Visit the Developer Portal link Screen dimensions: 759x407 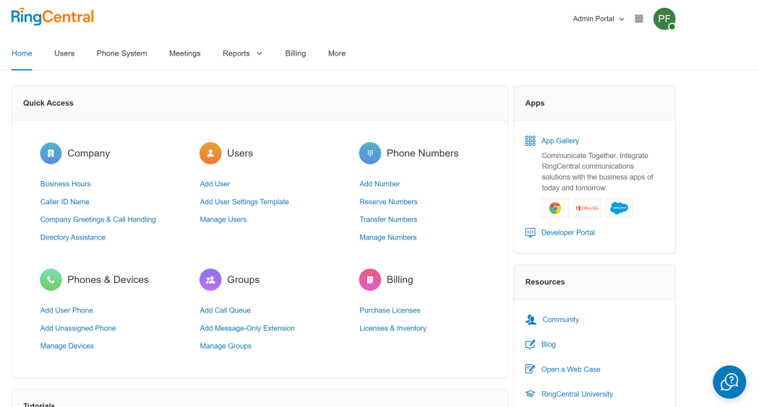(x=568, y=232)
